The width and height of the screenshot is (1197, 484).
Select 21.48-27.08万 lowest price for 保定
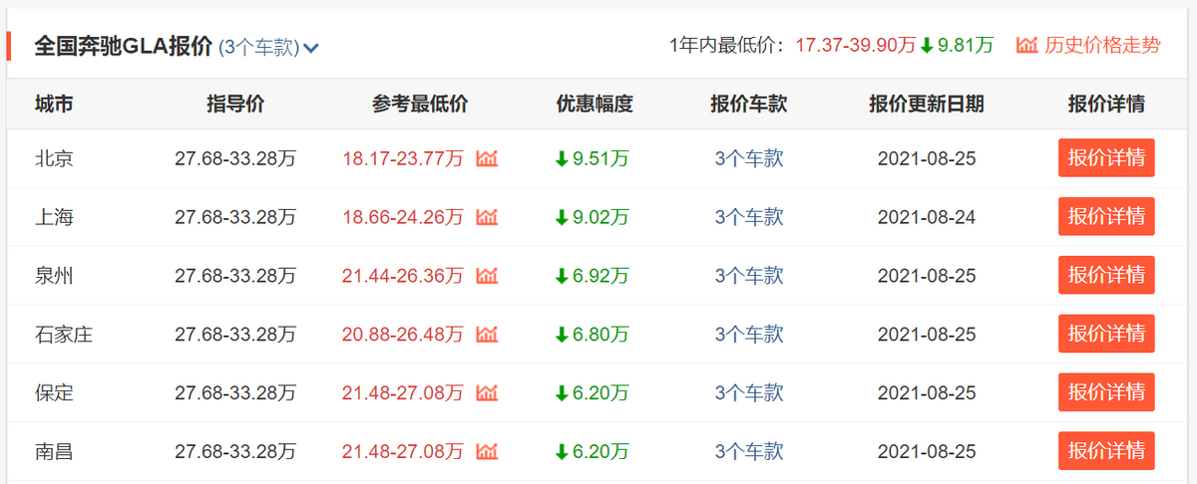[x=403, y=393]
